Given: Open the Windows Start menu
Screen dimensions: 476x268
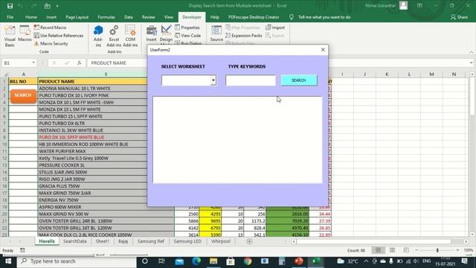Looking at the screenshot, I should [8, 261].
